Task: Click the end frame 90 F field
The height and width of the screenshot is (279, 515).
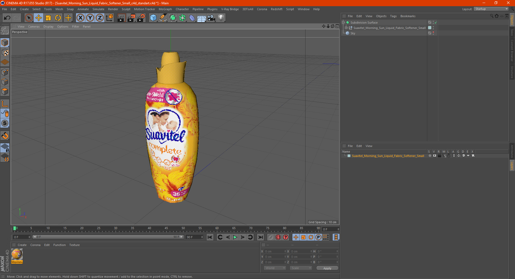Action: [x=195, y=237]
